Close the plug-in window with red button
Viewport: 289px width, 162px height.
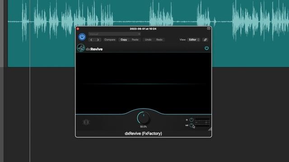click(x=78, y=29)
